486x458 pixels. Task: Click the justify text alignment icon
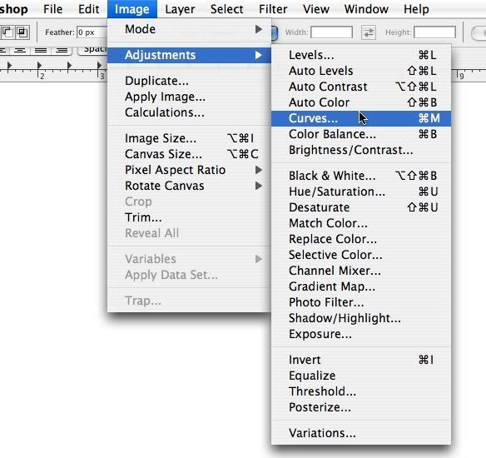click(41, 50)
